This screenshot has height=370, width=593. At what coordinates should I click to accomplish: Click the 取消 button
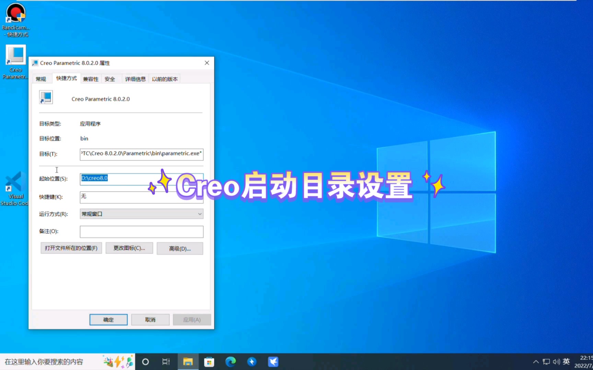[x=150, y=320]
